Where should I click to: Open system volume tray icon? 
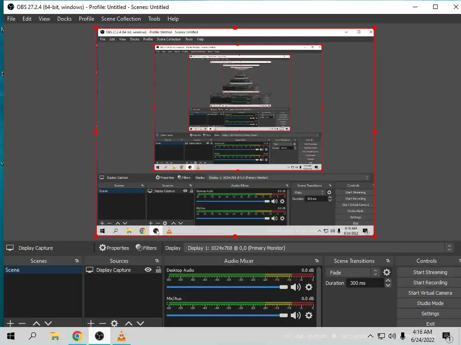coord(392,336)
